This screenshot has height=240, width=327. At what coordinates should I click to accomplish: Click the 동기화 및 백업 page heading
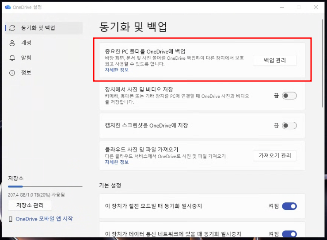tap(133, 27)
